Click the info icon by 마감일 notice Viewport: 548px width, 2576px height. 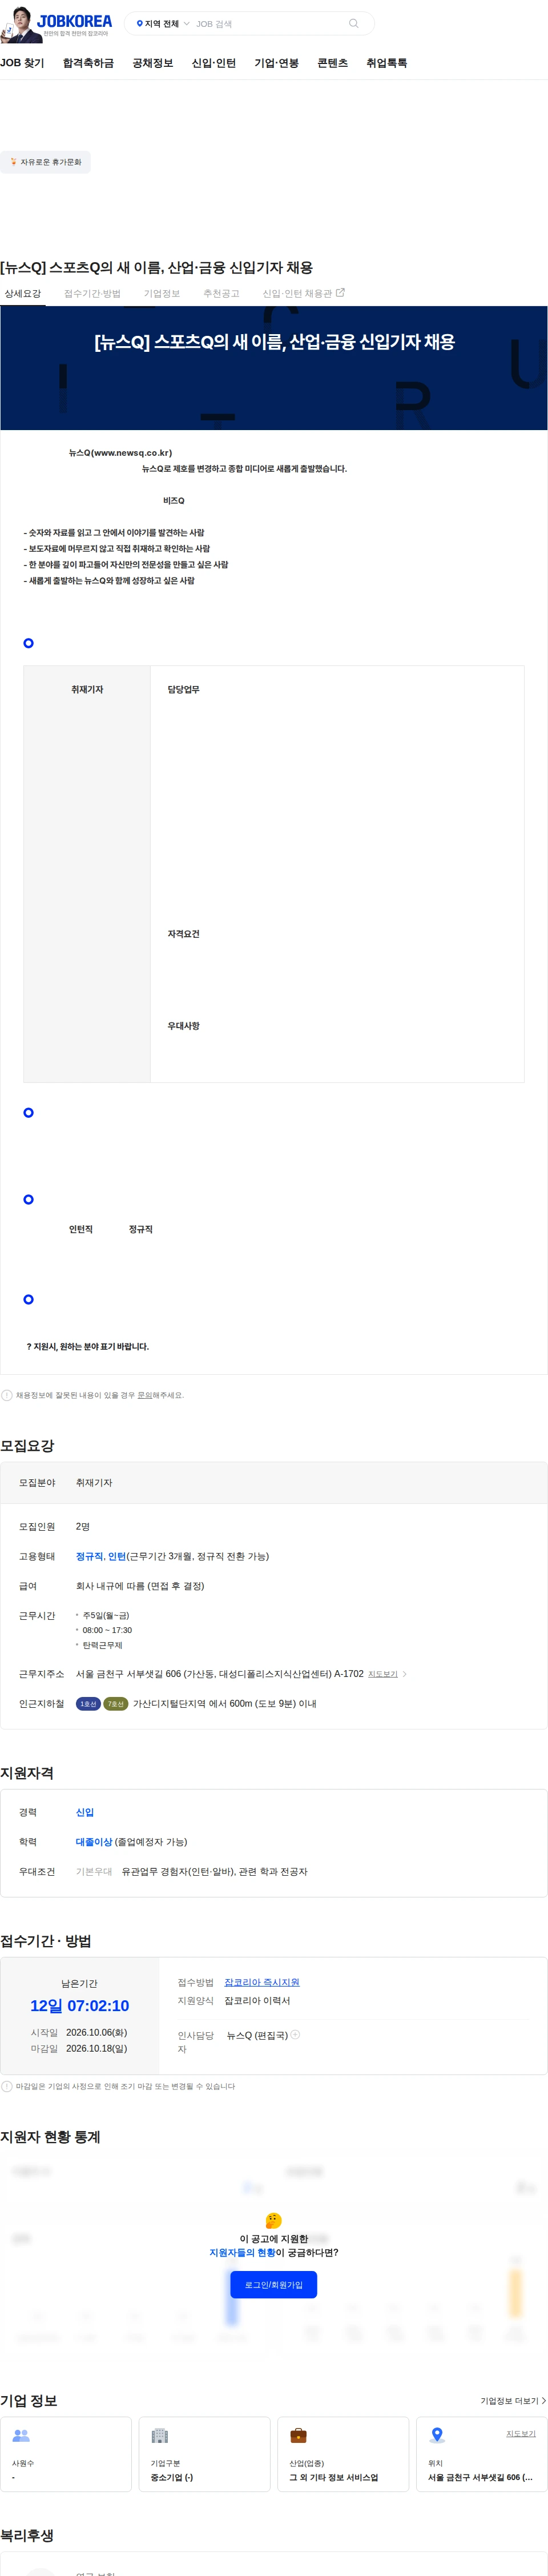pyautogui.click(x=7, y=2086)
